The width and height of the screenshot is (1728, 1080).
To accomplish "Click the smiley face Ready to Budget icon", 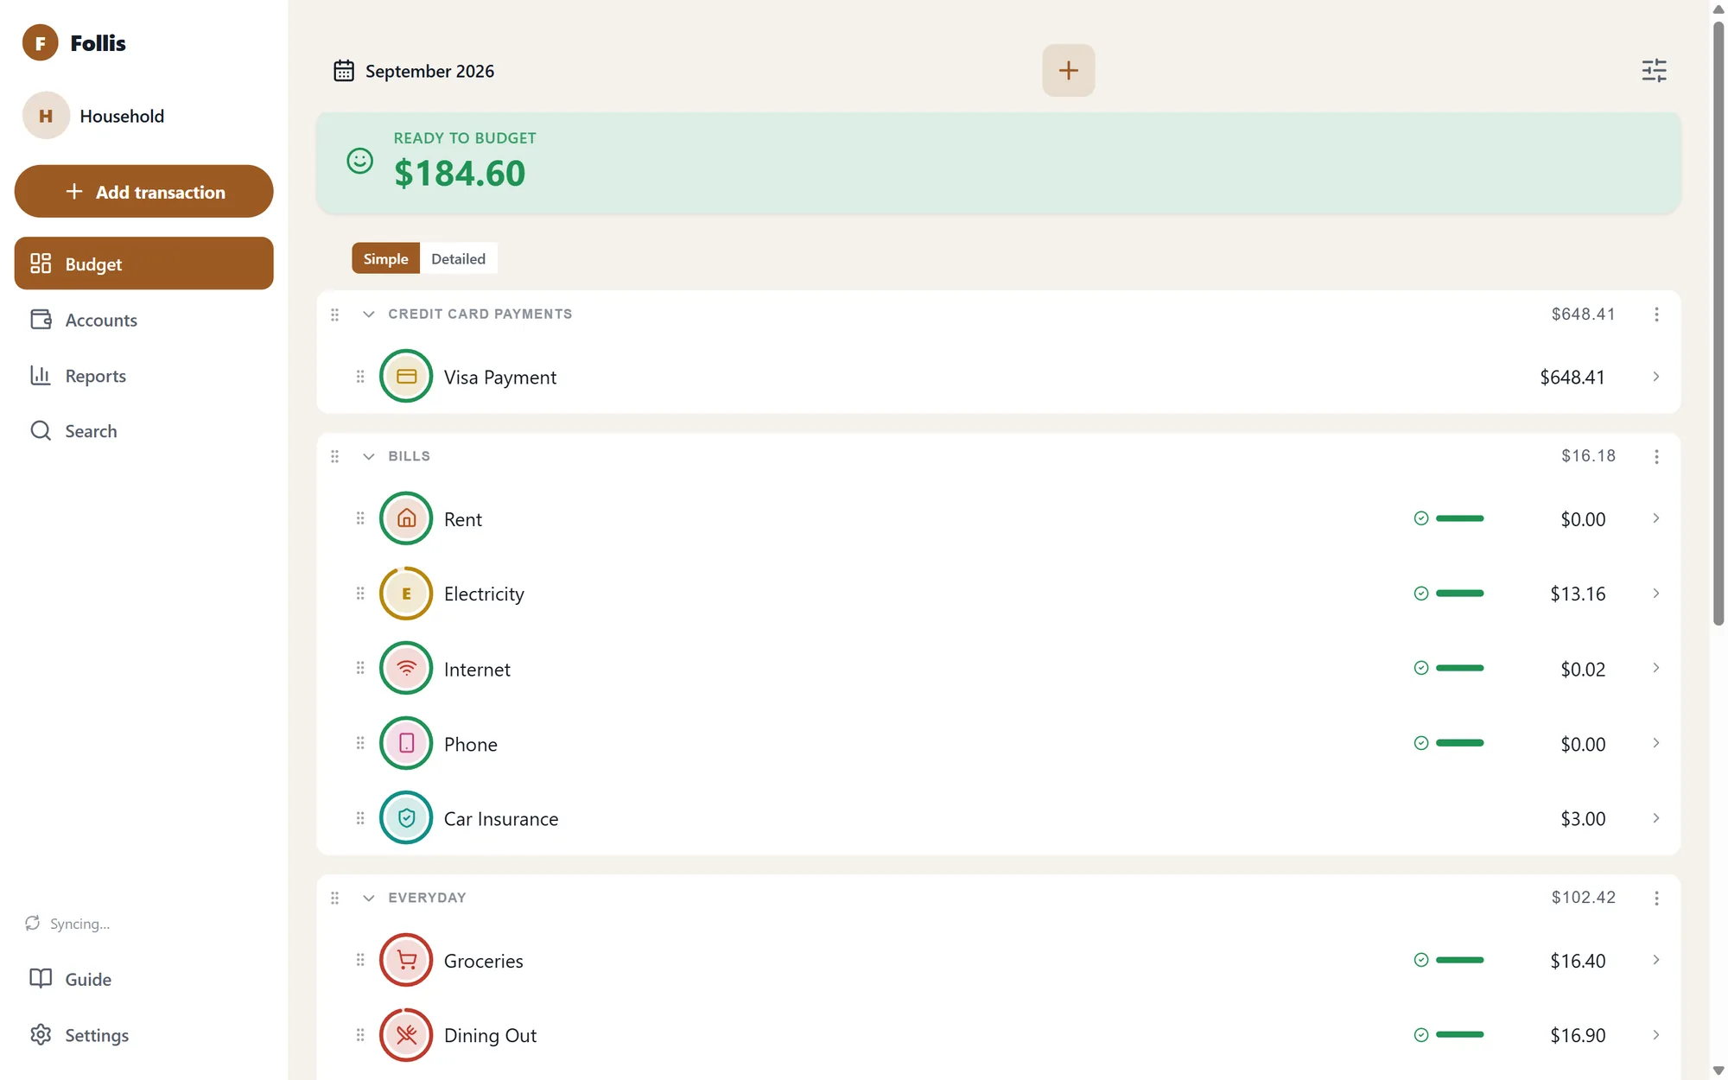I will pyautogui.click(x=359, y=161).
